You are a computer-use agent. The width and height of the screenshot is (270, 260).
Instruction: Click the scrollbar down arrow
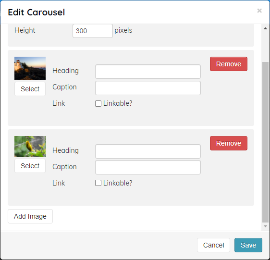coord(265,226)
